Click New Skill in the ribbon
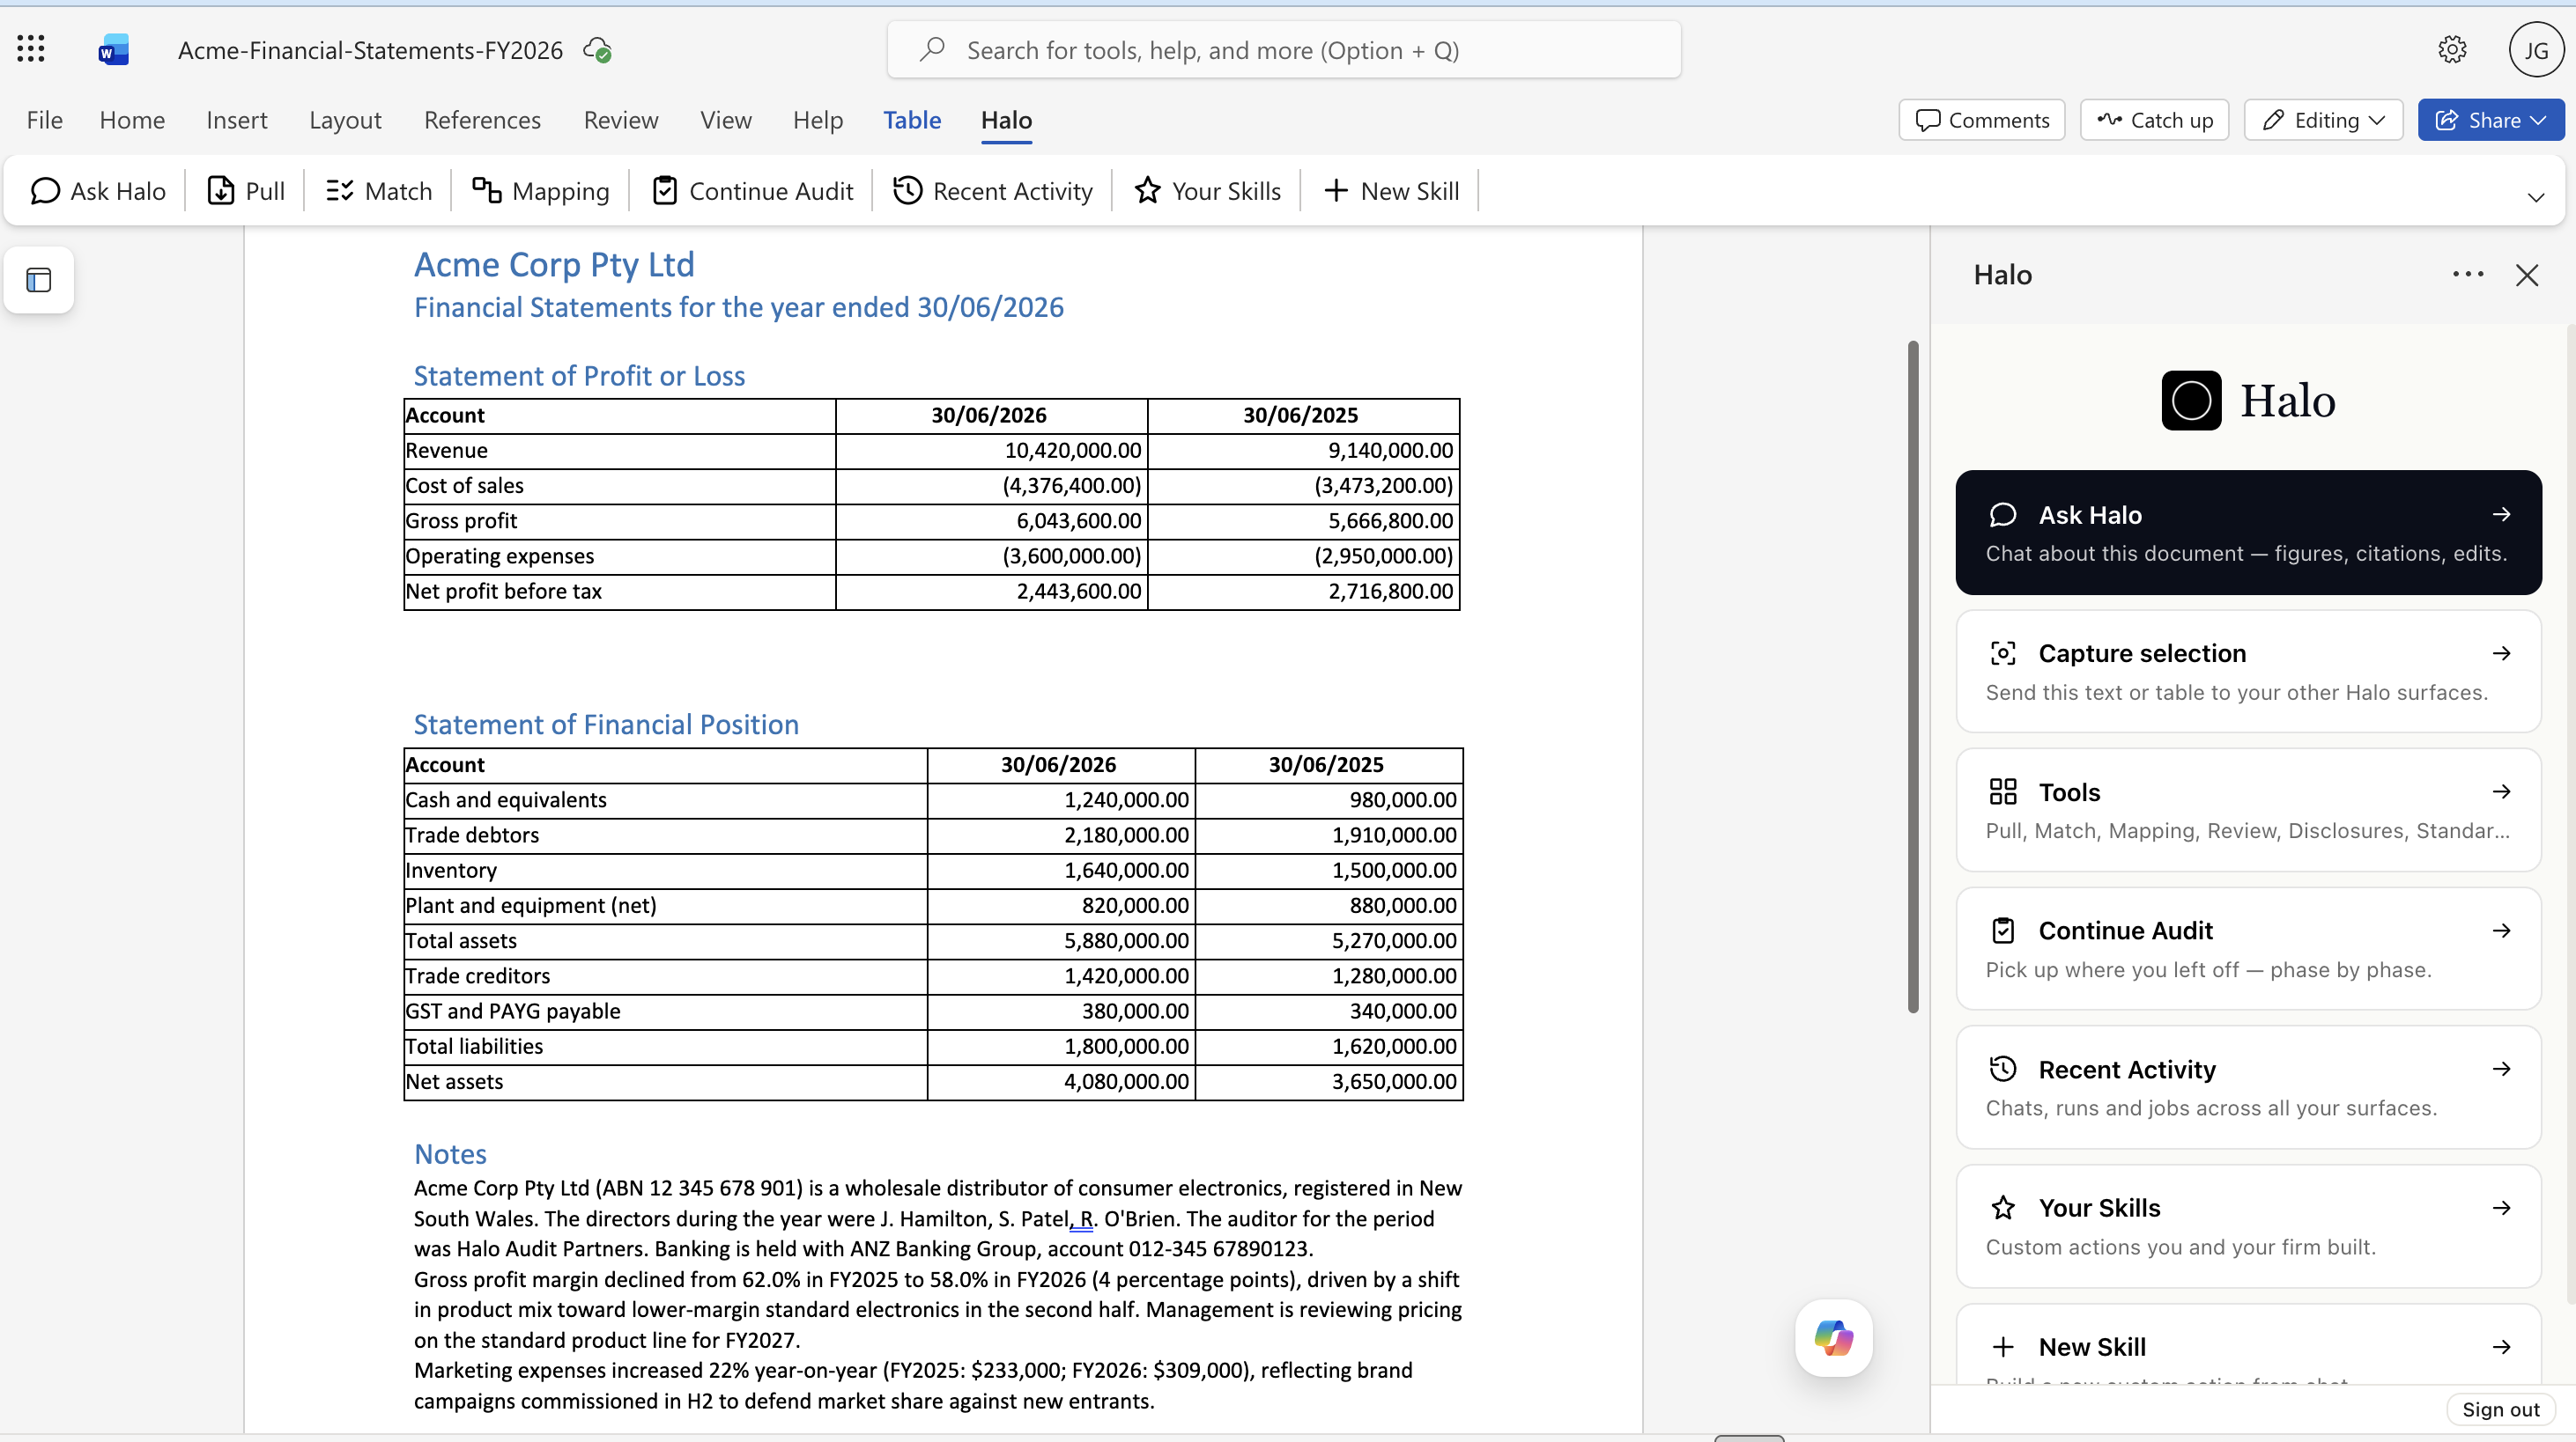This screenshot has width=2576, height=1442. pyautogui.click(x=1392, y=191)
